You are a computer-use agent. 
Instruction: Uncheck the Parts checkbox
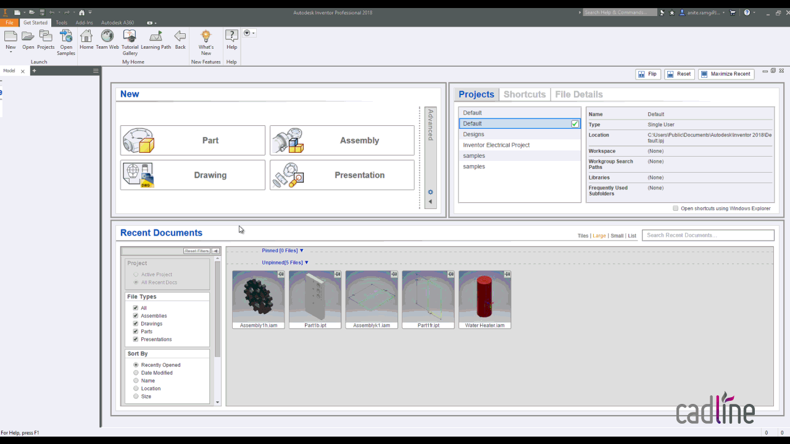[x=136, y=331]
